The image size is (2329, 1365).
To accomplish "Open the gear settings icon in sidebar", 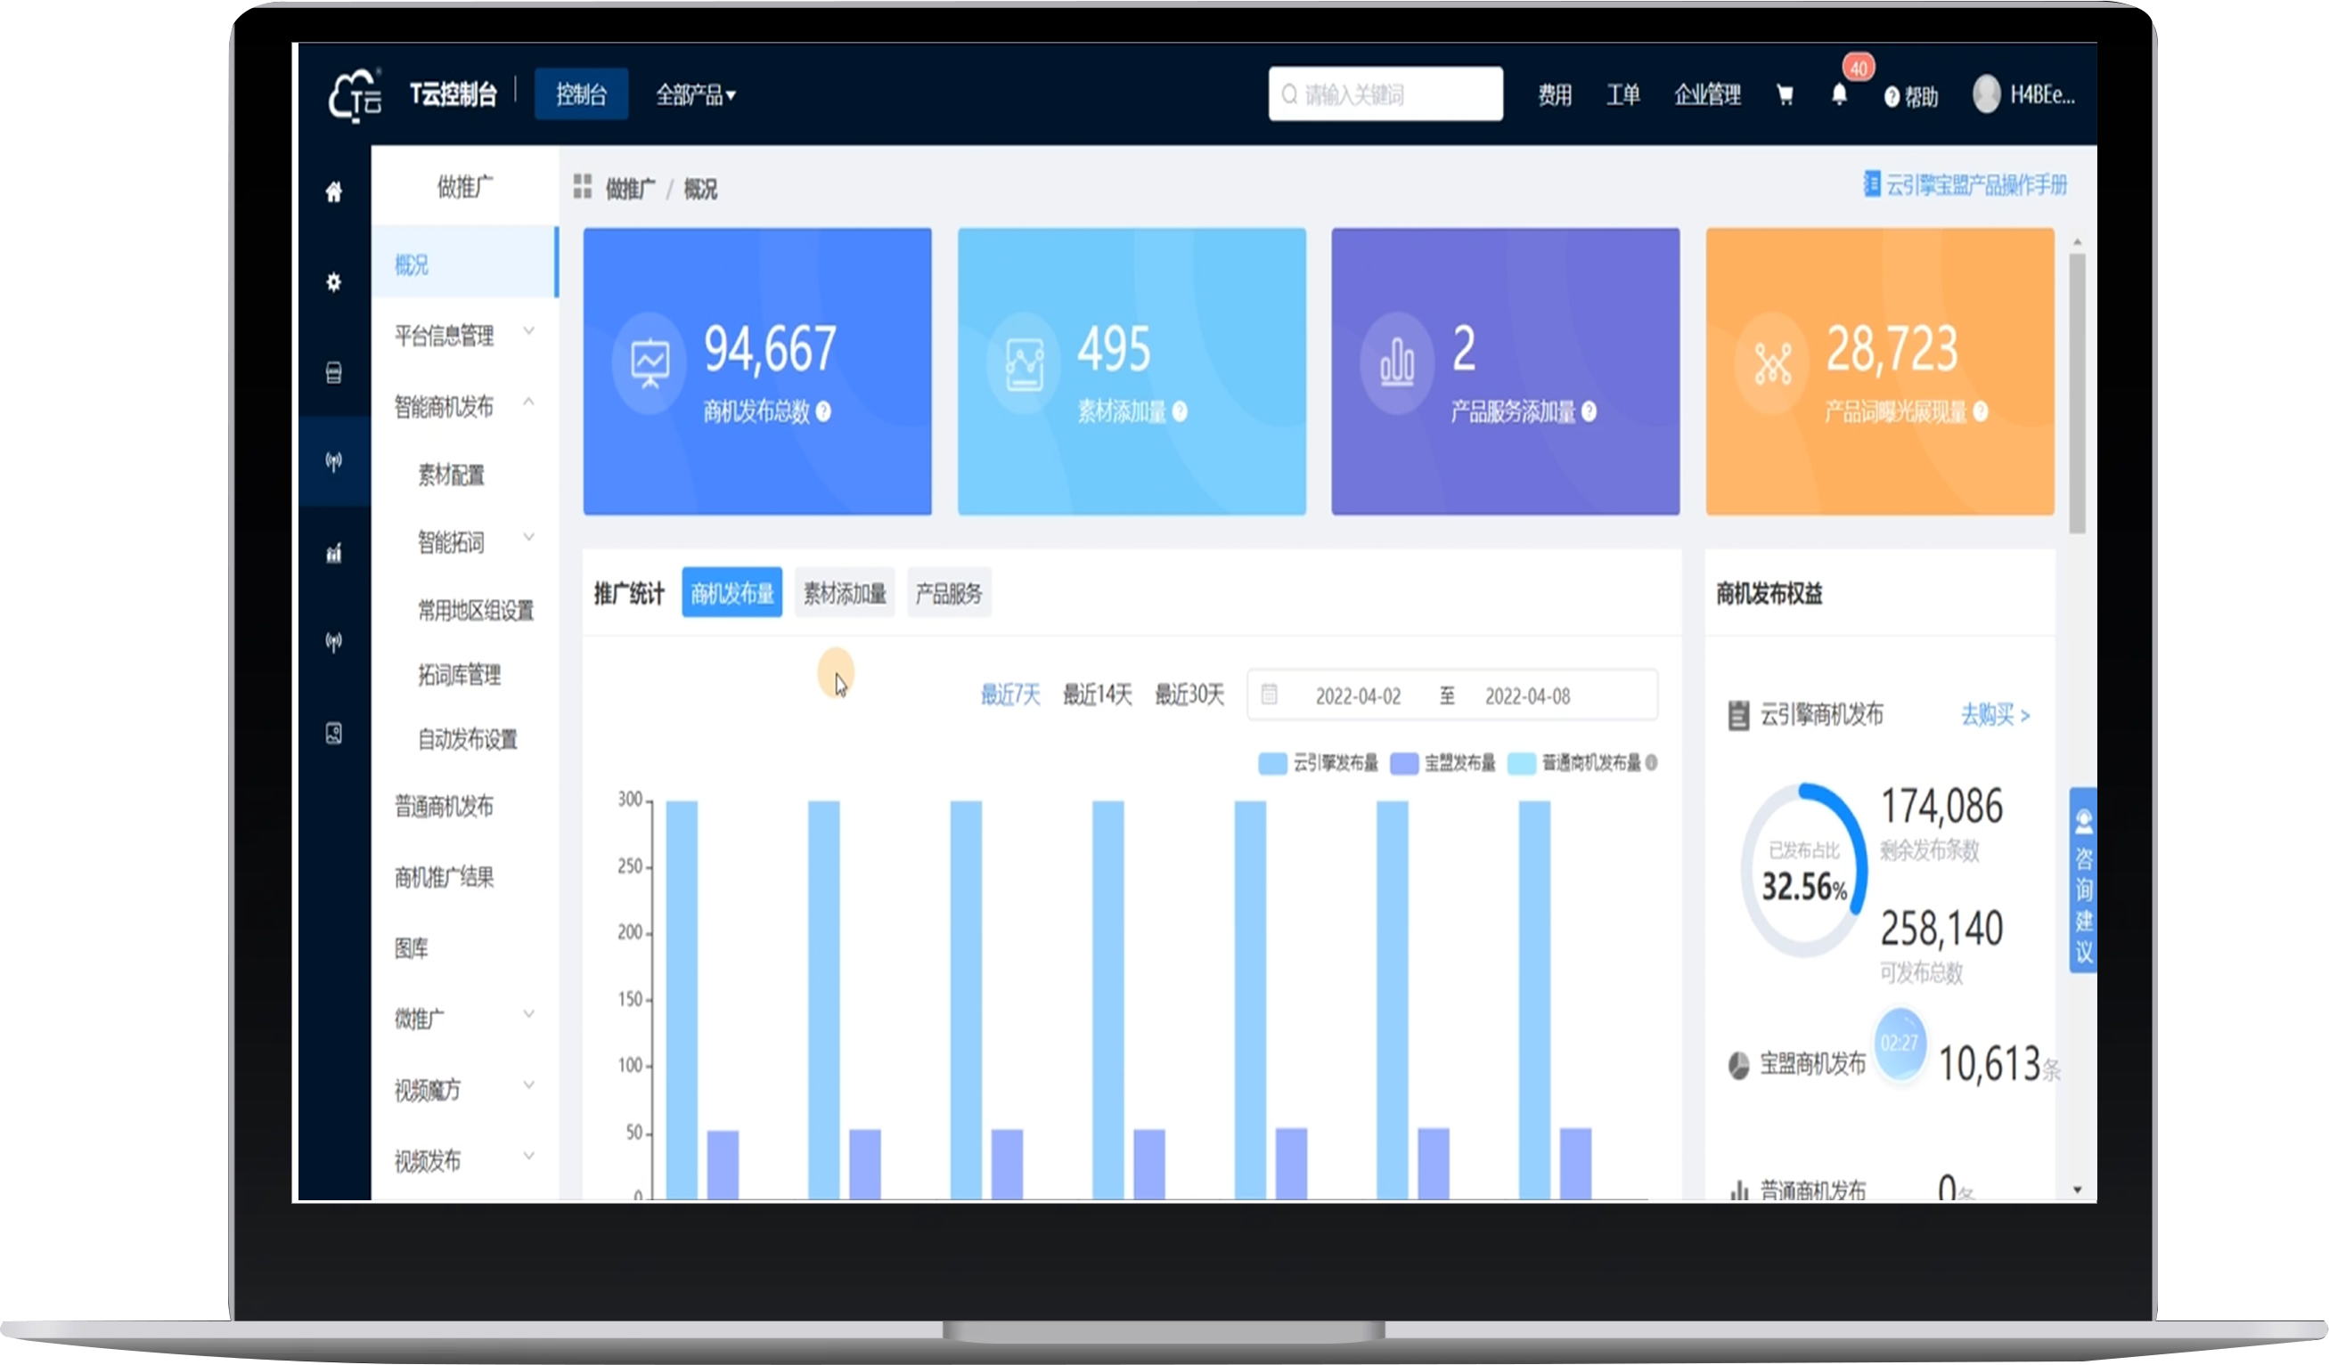I will tap(333, 281).
